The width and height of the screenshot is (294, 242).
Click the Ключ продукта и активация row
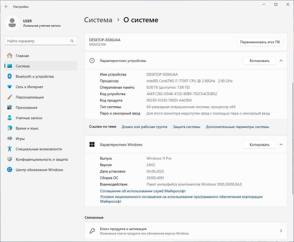(186, 231)
